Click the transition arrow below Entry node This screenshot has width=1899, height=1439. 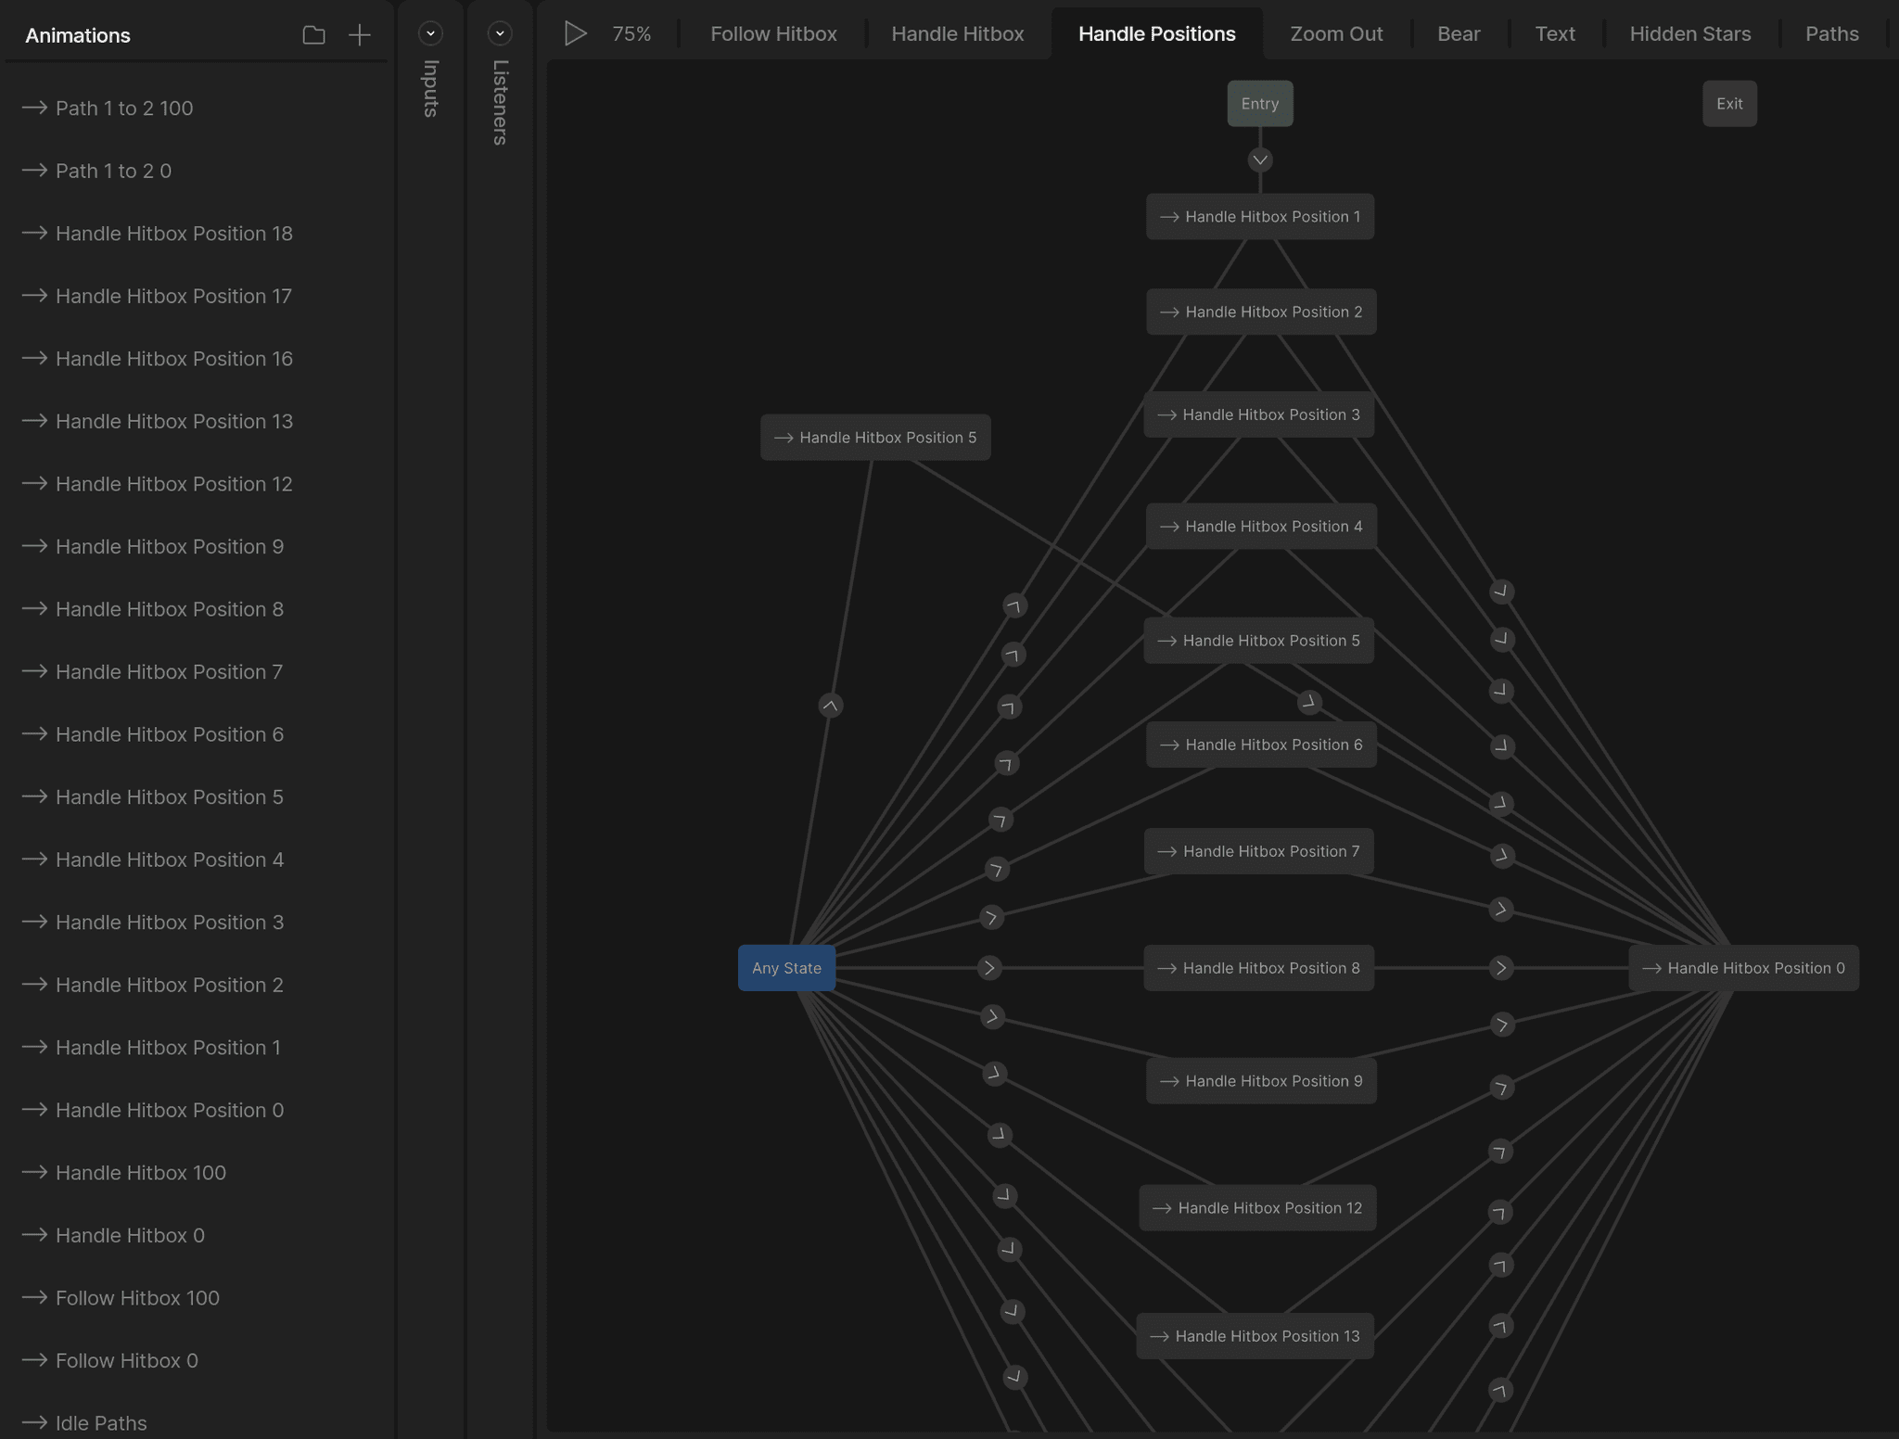pyautogui.click(x=1259, y=160)
